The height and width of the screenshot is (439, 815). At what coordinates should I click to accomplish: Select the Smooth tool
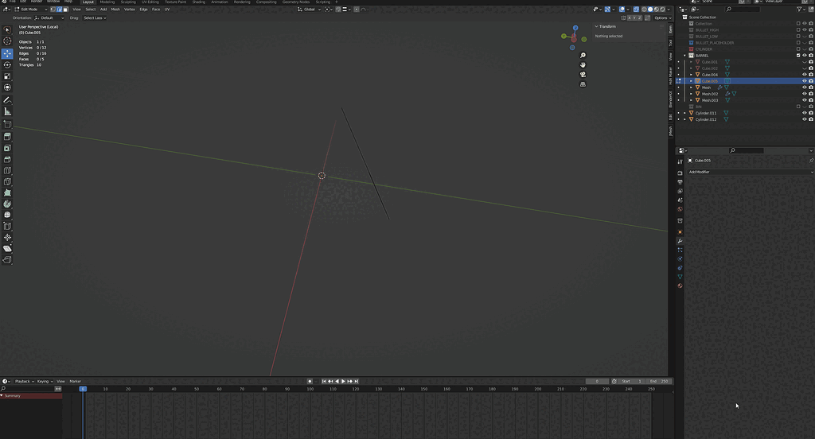pyautogui.click(x=7, y=215)
